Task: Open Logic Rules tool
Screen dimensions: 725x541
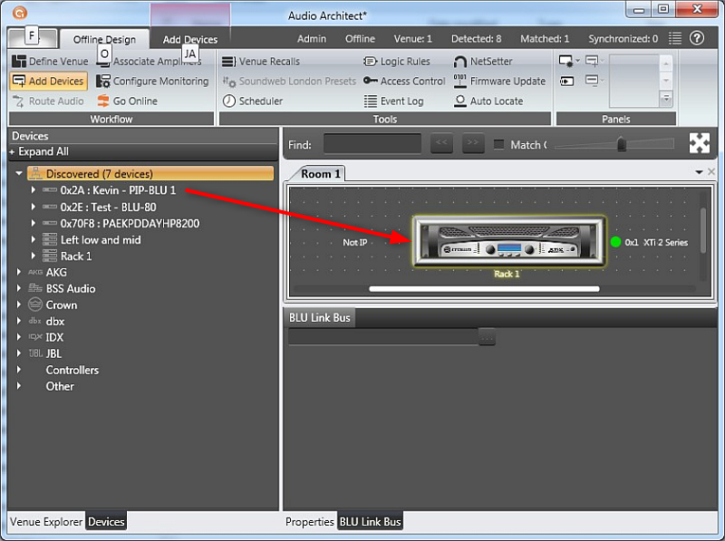Action: point(397,61)
